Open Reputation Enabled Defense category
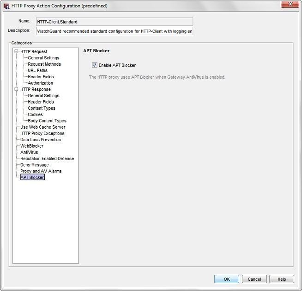The image size is (302, 291). 47,158
